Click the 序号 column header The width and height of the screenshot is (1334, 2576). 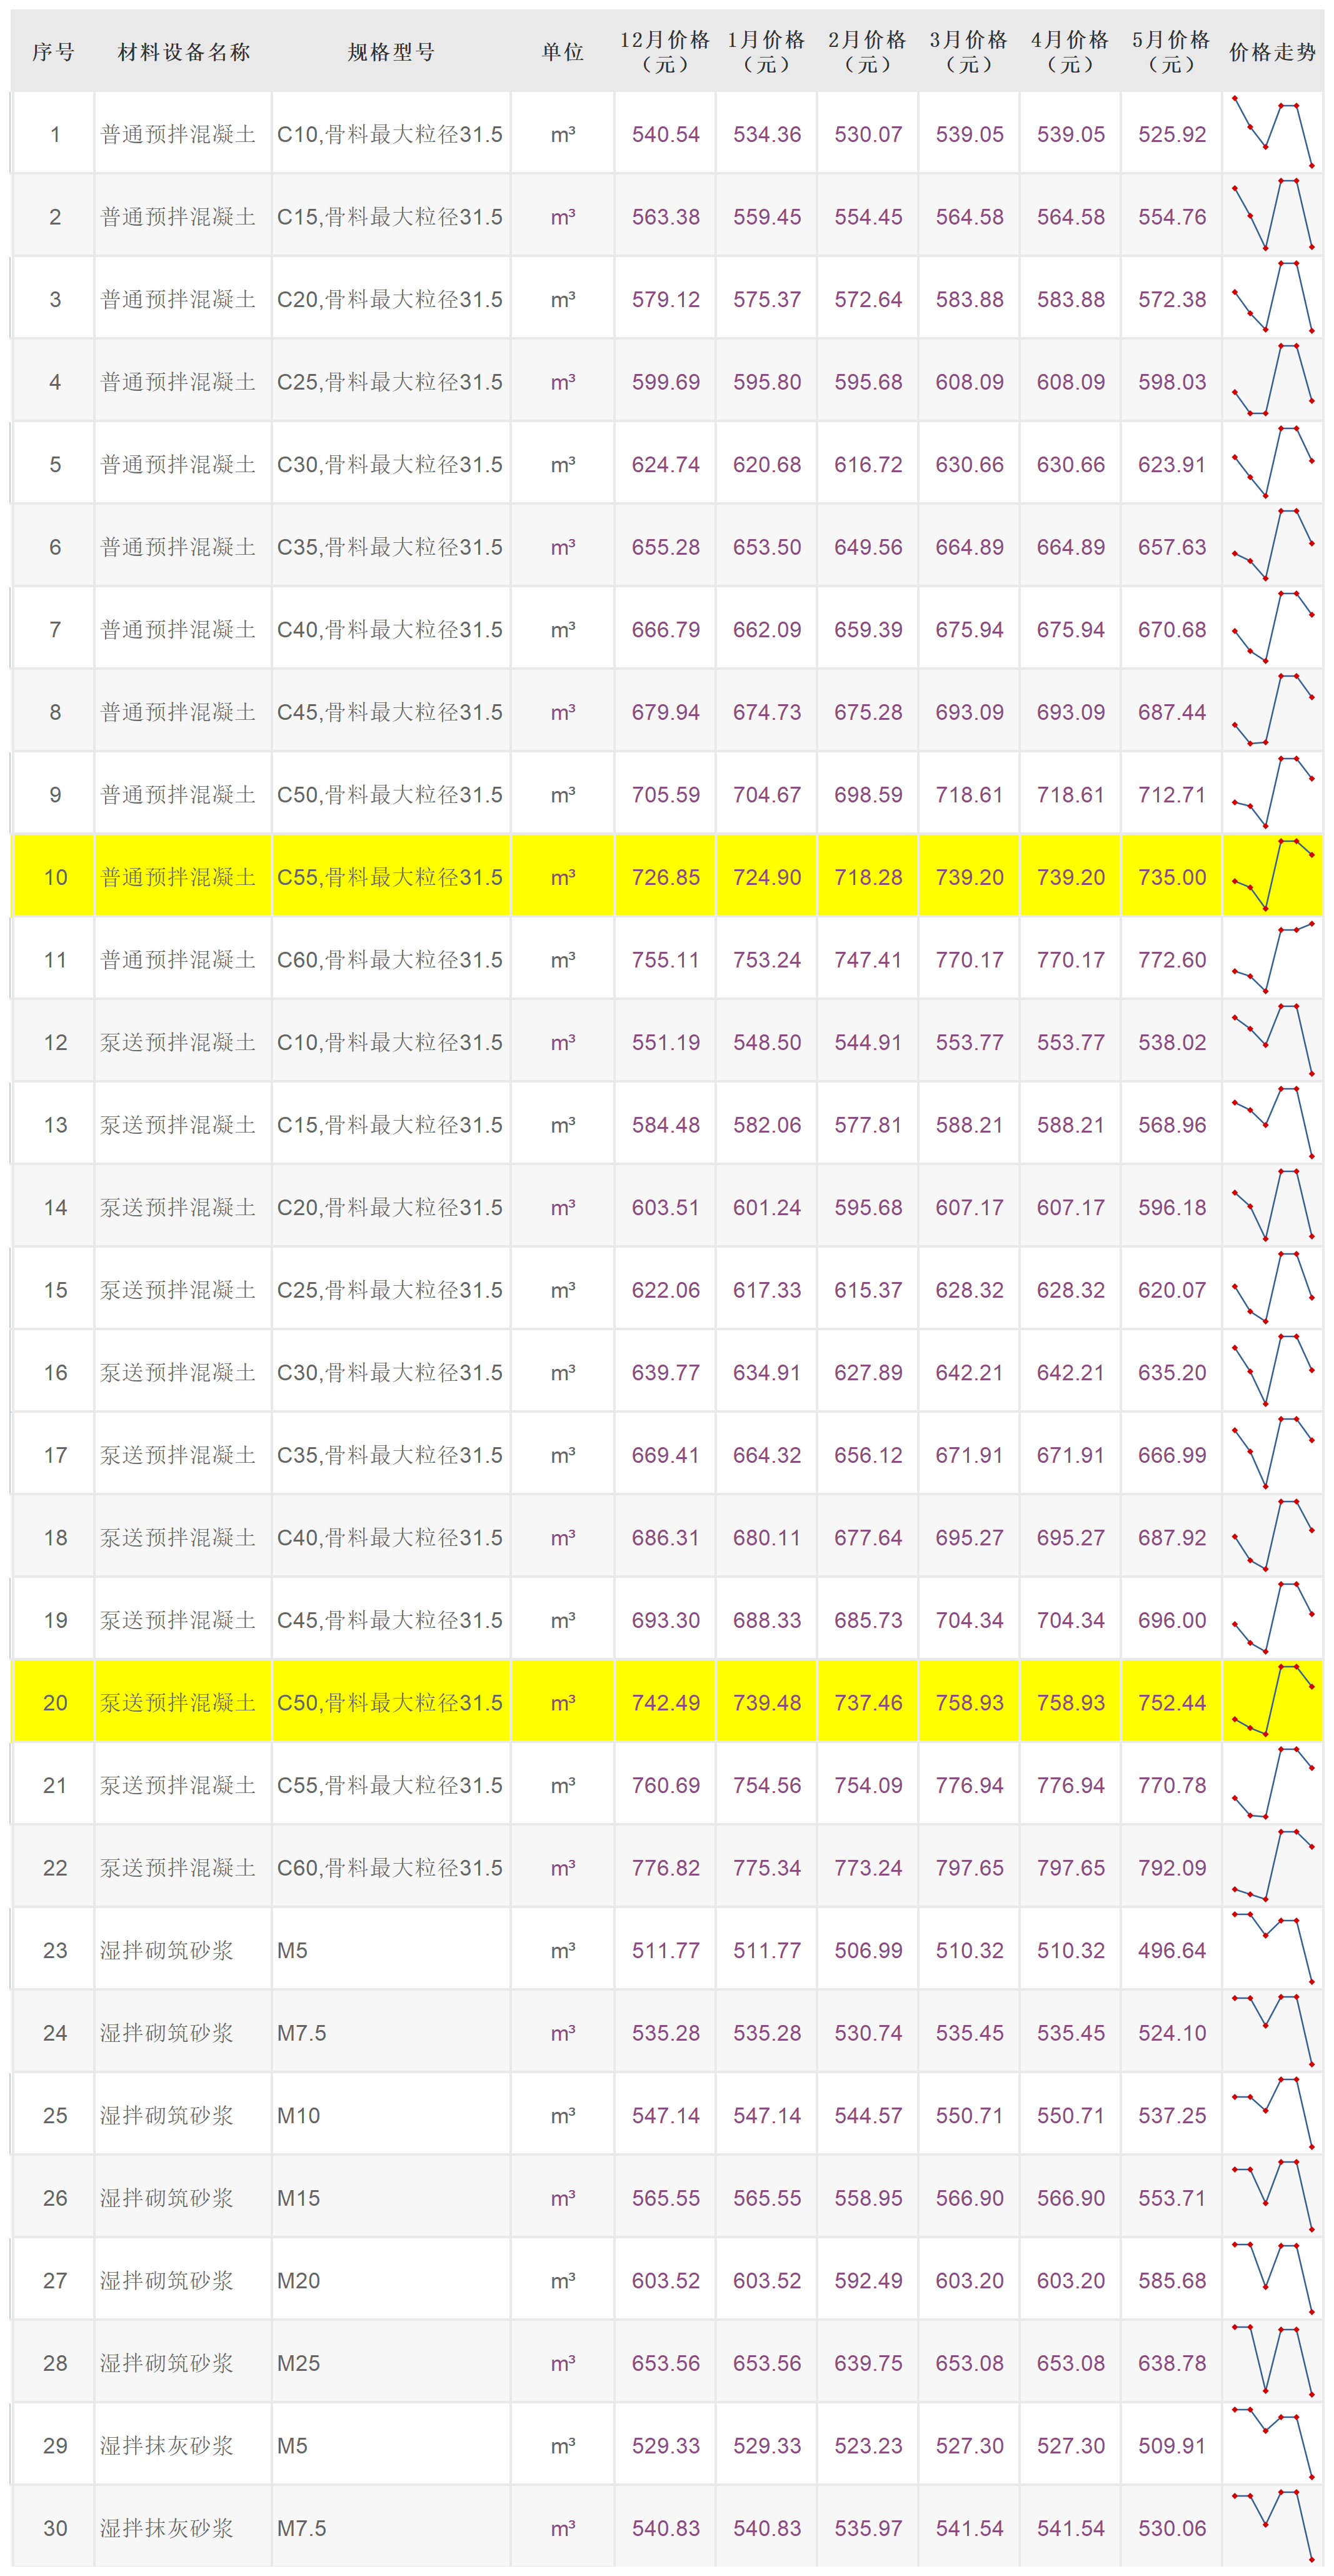(x=54, y=52)
